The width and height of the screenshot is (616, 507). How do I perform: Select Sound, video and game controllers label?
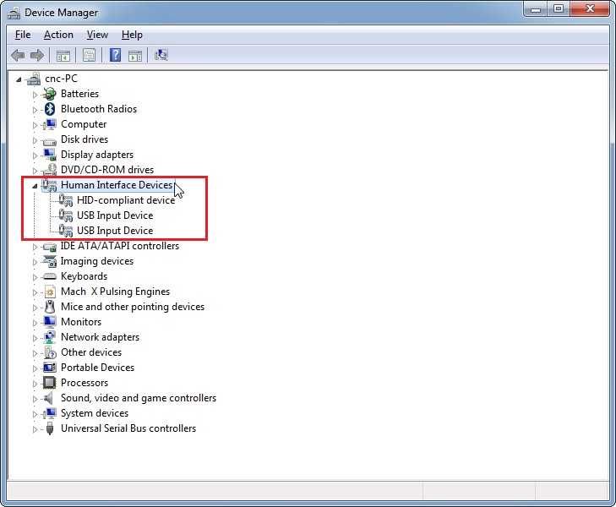click(x=139, y=398)
